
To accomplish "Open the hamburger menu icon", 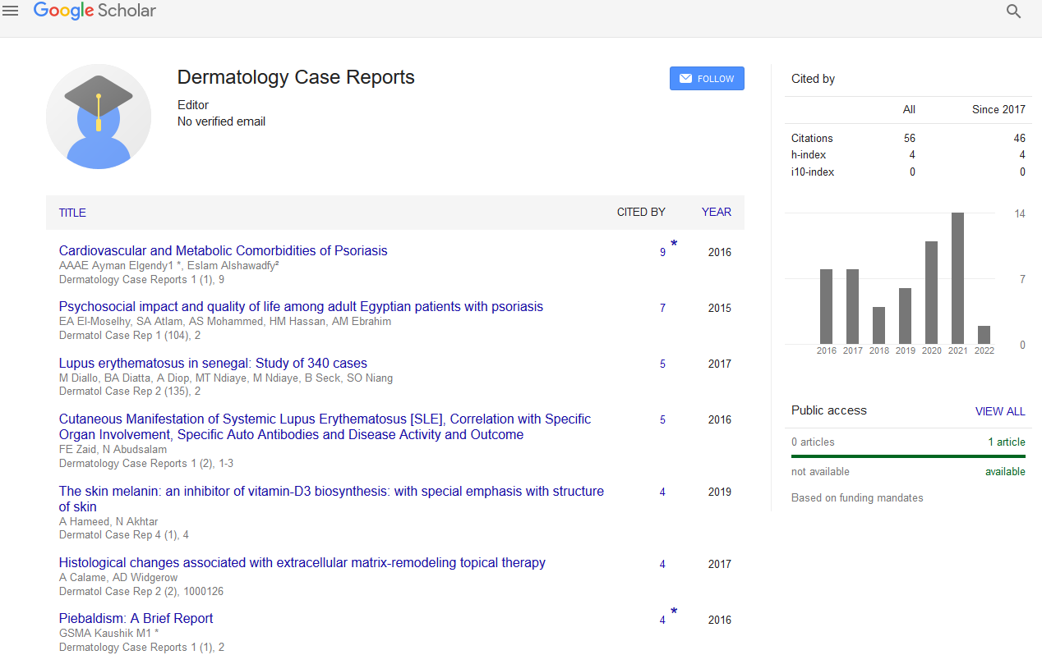I will (x=11, y=11).
